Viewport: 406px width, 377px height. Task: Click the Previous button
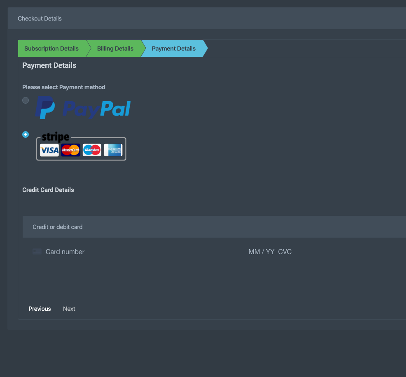pos(40,309)
